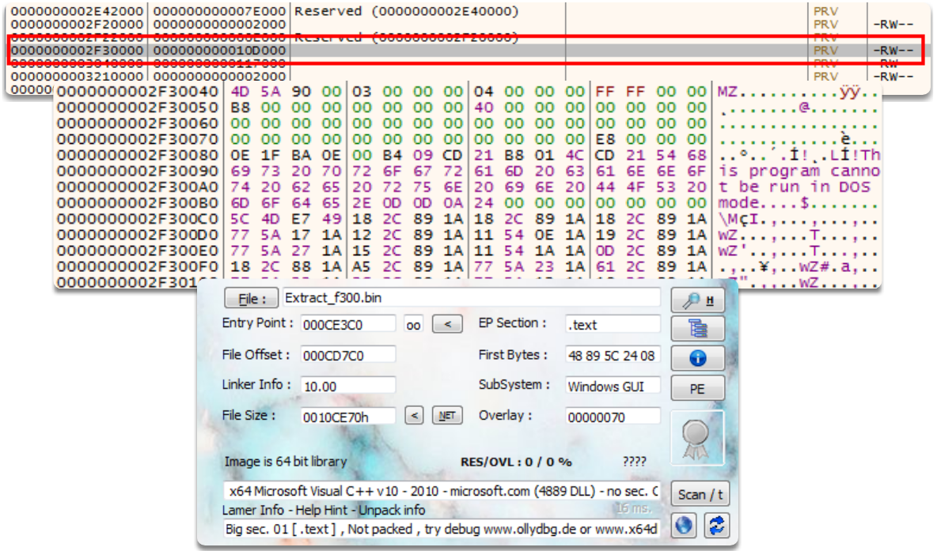Click the ribbon medal icon in Exeinfo PE
Image resolution: width=937 pixels, height=551 pixels.
click(696, 438)
